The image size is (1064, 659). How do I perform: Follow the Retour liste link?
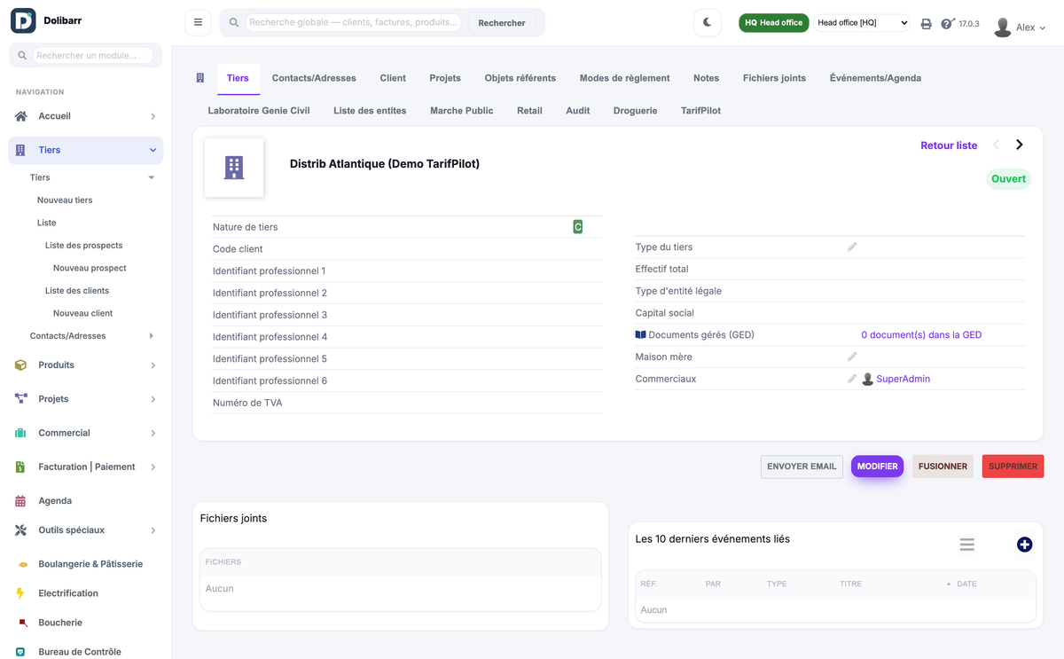tap(949, 145)
